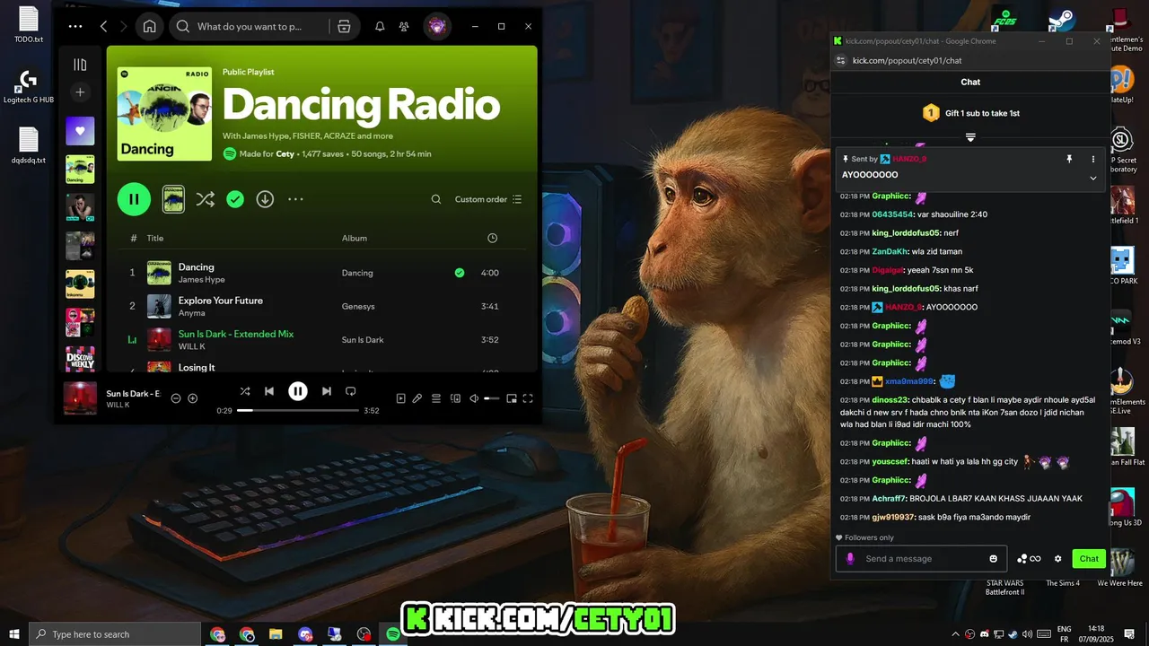Download the Dancing Radio playlist

[x=265, y=199]
